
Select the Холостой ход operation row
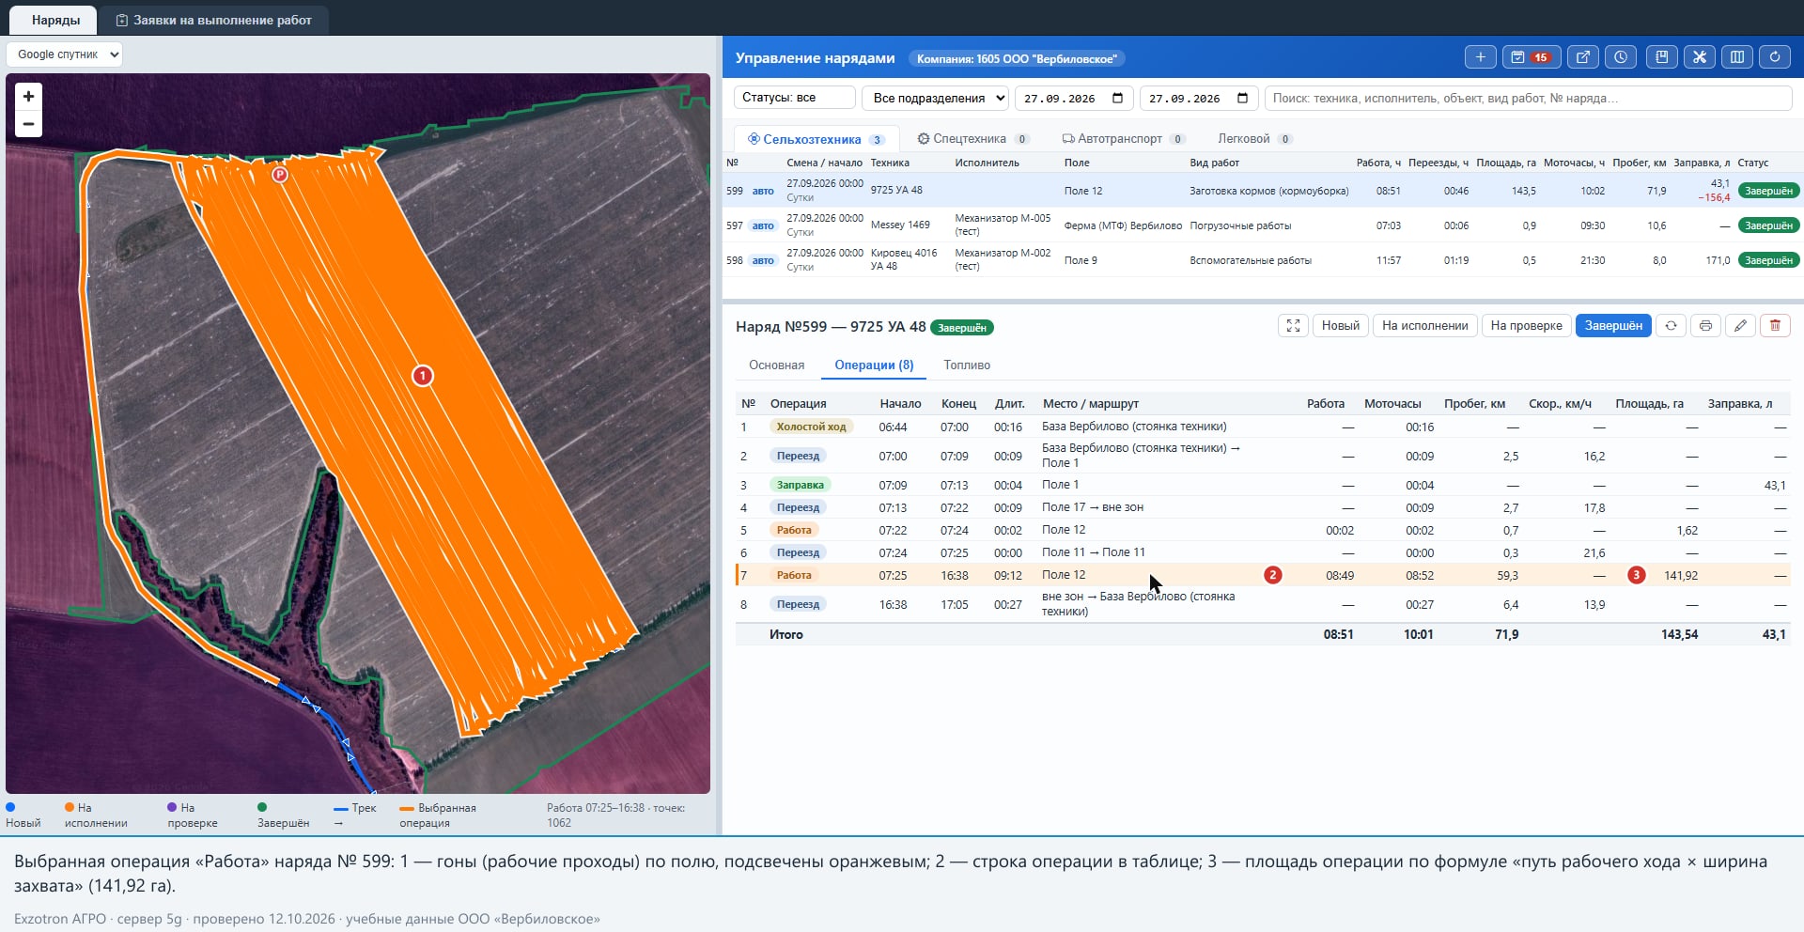point(1262,427)
